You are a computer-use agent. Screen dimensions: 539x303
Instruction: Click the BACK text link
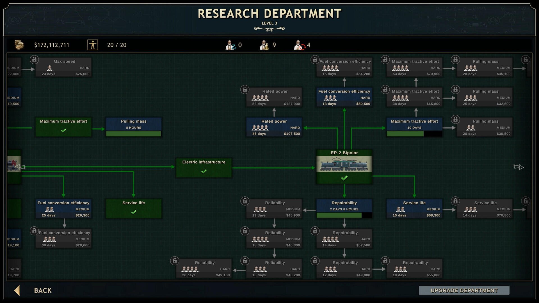coord(43,290)
